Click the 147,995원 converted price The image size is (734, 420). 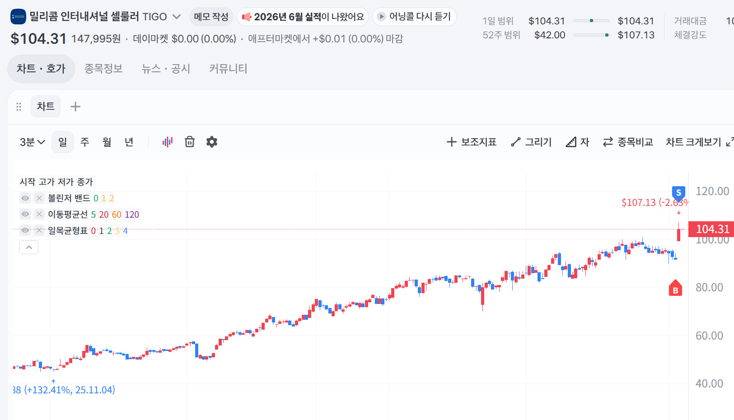click(96, 39)
